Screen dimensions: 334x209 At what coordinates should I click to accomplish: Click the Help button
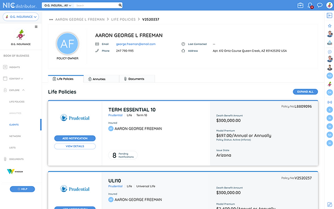click(x=22, y=189)
